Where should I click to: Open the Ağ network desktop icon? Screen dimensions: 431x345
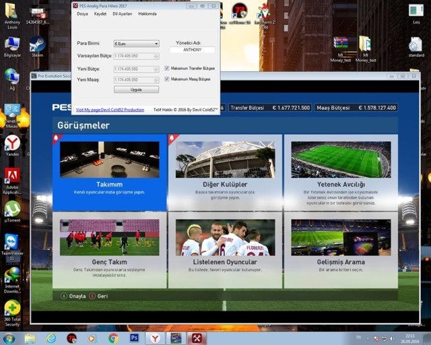(x=12, y=80)
